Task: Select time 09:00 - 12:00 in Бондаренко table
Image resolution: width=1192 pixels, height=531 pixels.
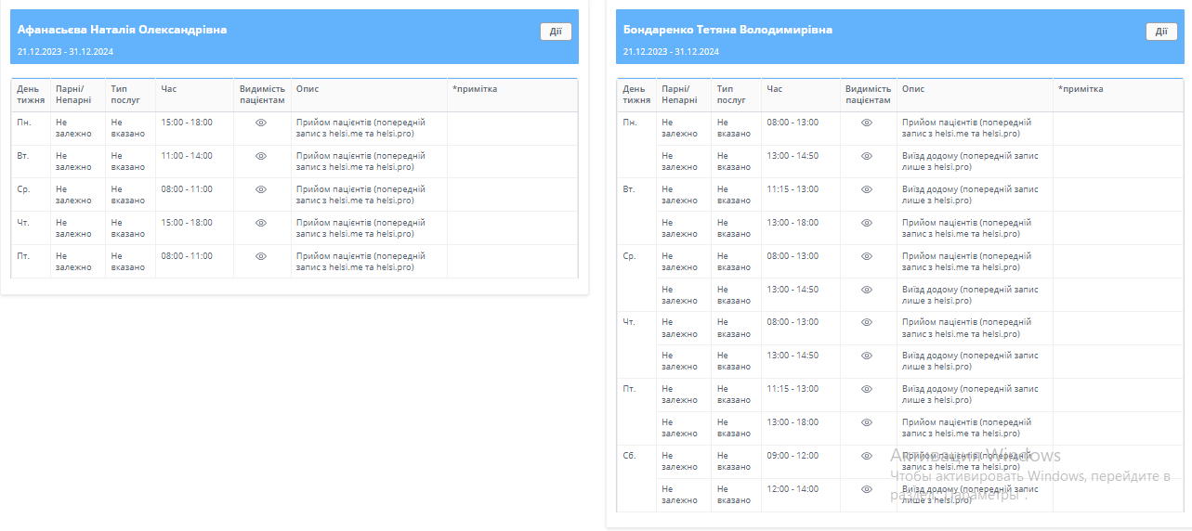Action: tap(792, 456)
